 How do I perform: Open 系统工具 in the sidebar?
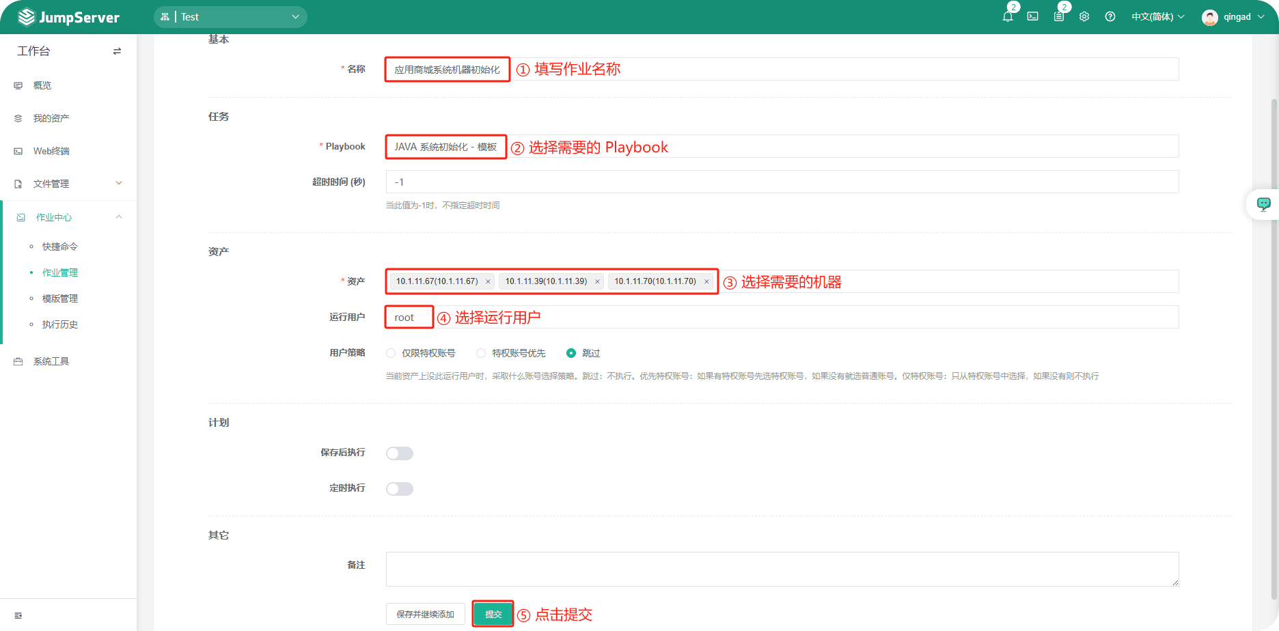pyautogui.click(x=51, y=361)
